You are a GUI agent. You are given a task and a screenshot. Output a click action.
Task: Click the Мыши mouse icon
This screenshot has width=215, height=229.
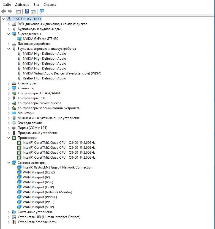[x=14, y=118]
